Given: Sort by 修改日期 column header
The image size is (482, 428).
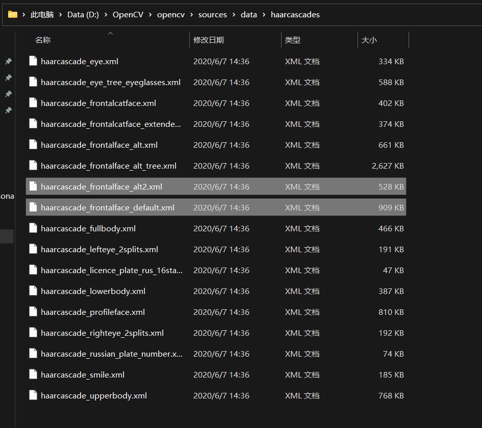Looking at the screenshot, I should click(x=209, y=40).
